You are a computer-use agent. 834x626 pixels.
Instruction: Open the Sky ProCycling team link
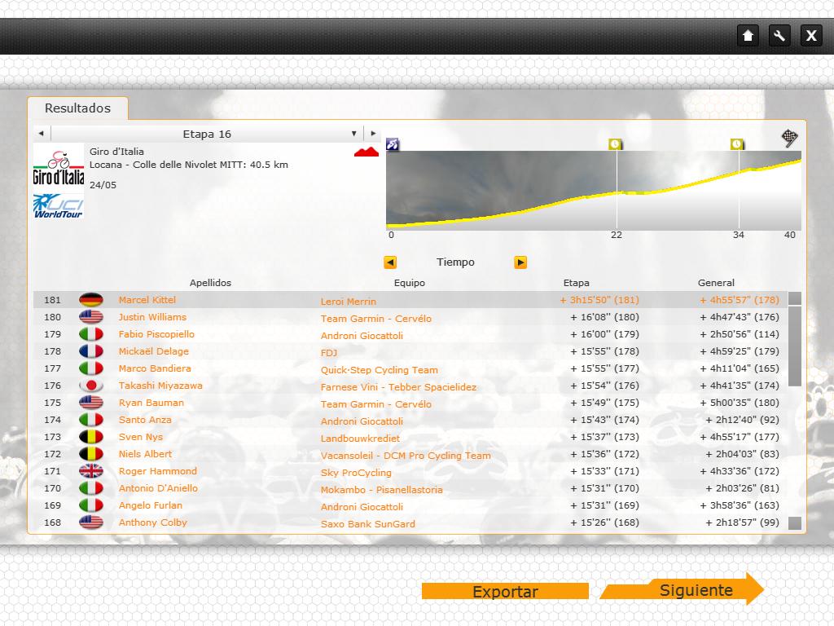coord(356,473)
